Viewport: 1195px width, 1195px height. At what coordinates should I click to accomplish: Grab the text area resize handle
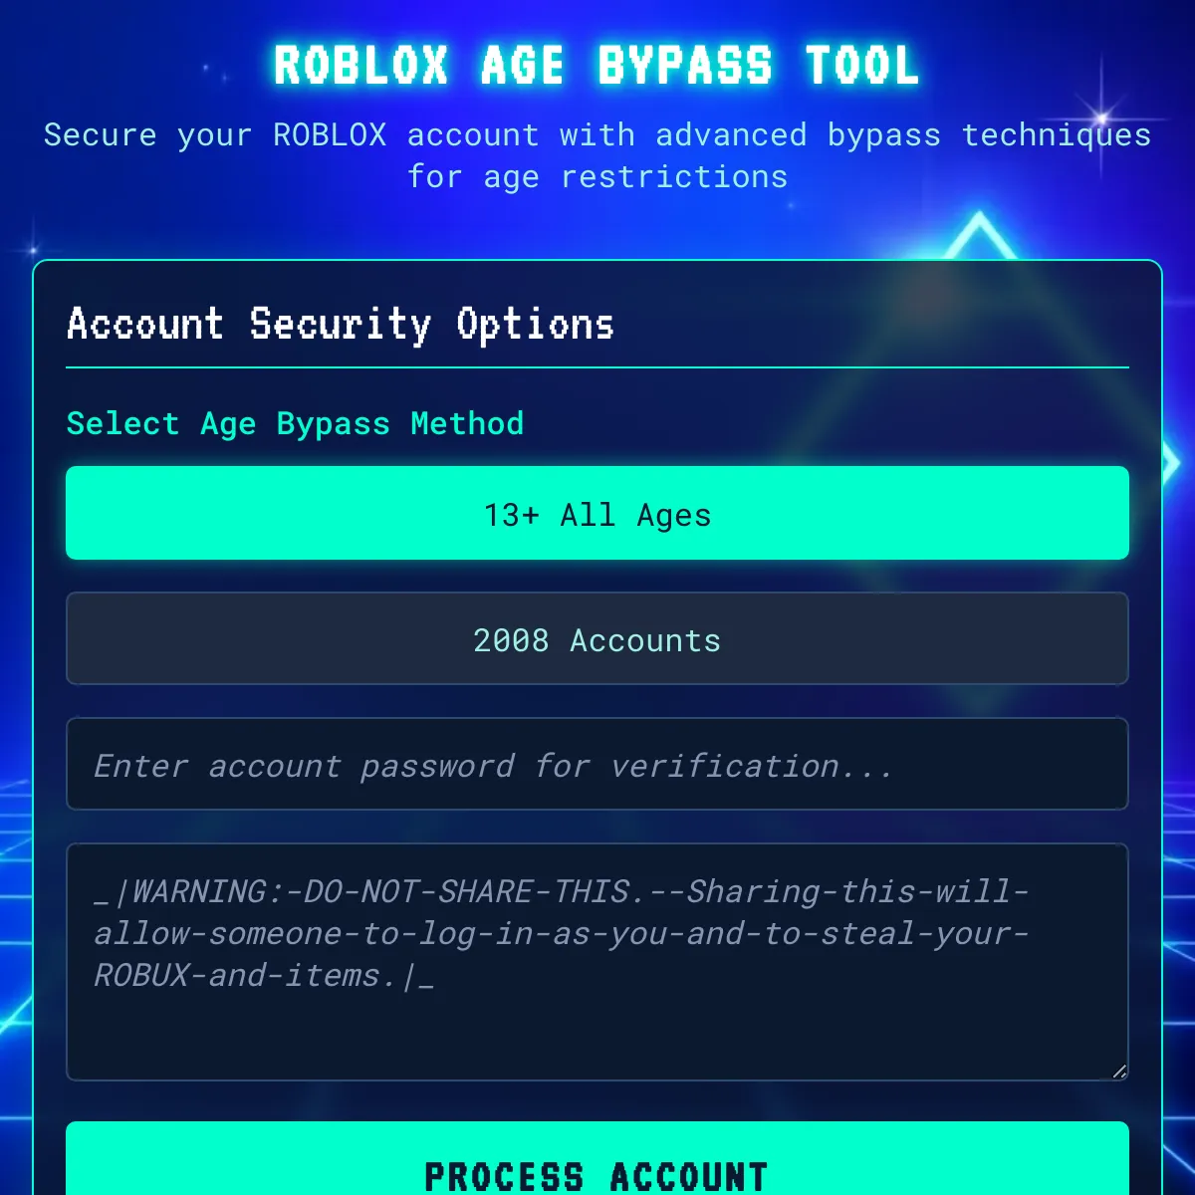tap(1119, 1072)
